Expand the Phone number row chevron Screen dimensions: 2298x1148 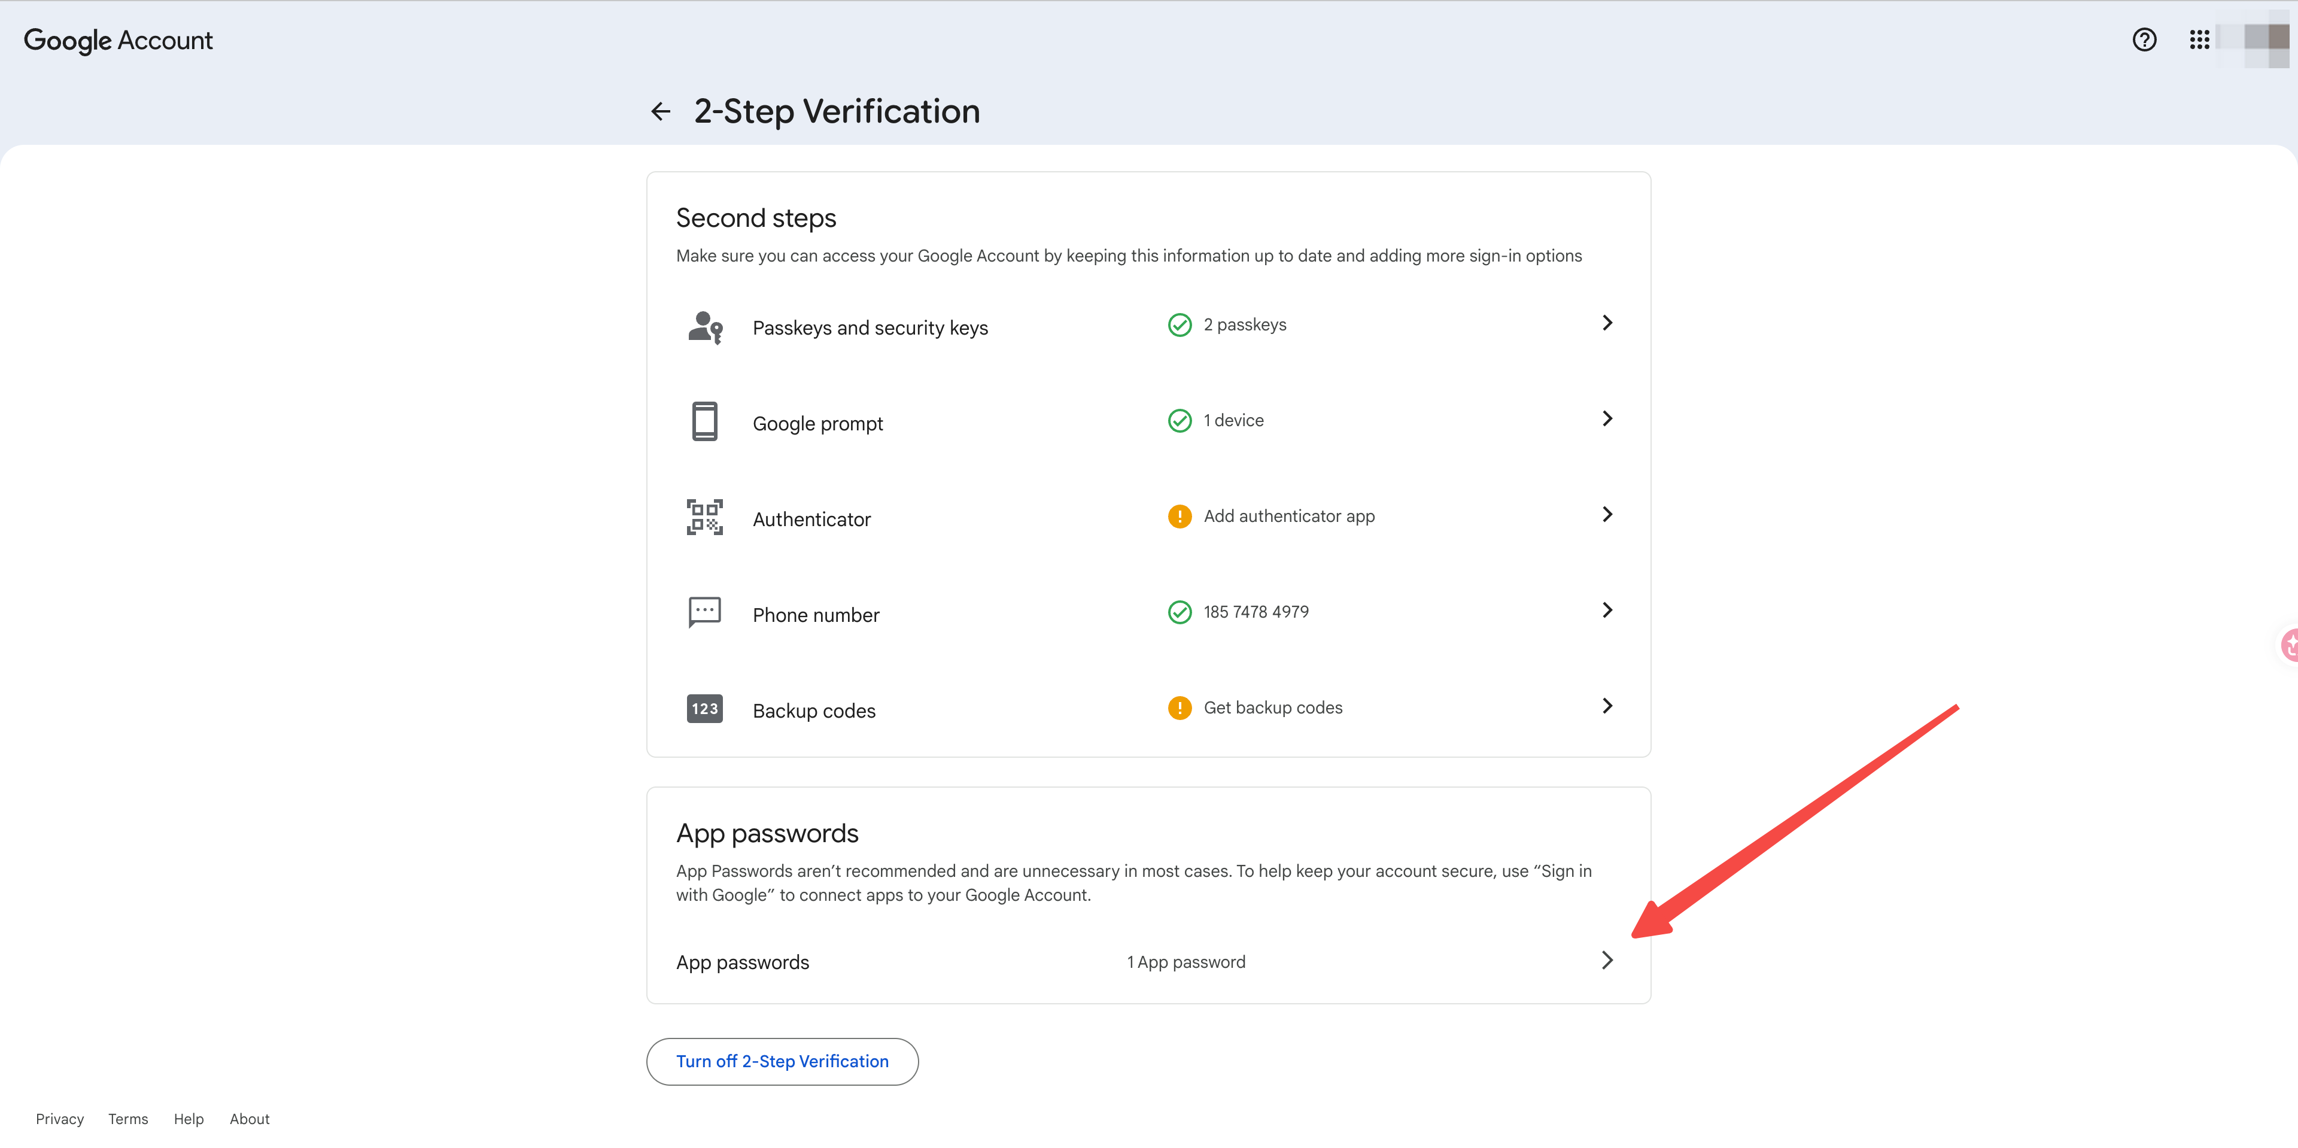pyautogui.click(x=1607, y=610)
